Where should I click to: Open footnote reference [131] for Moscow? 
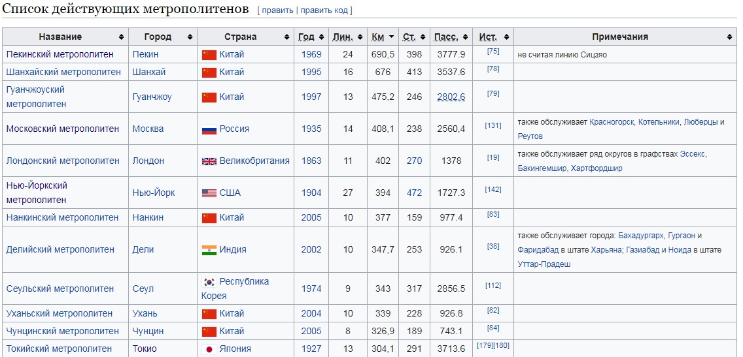(492, 126)
